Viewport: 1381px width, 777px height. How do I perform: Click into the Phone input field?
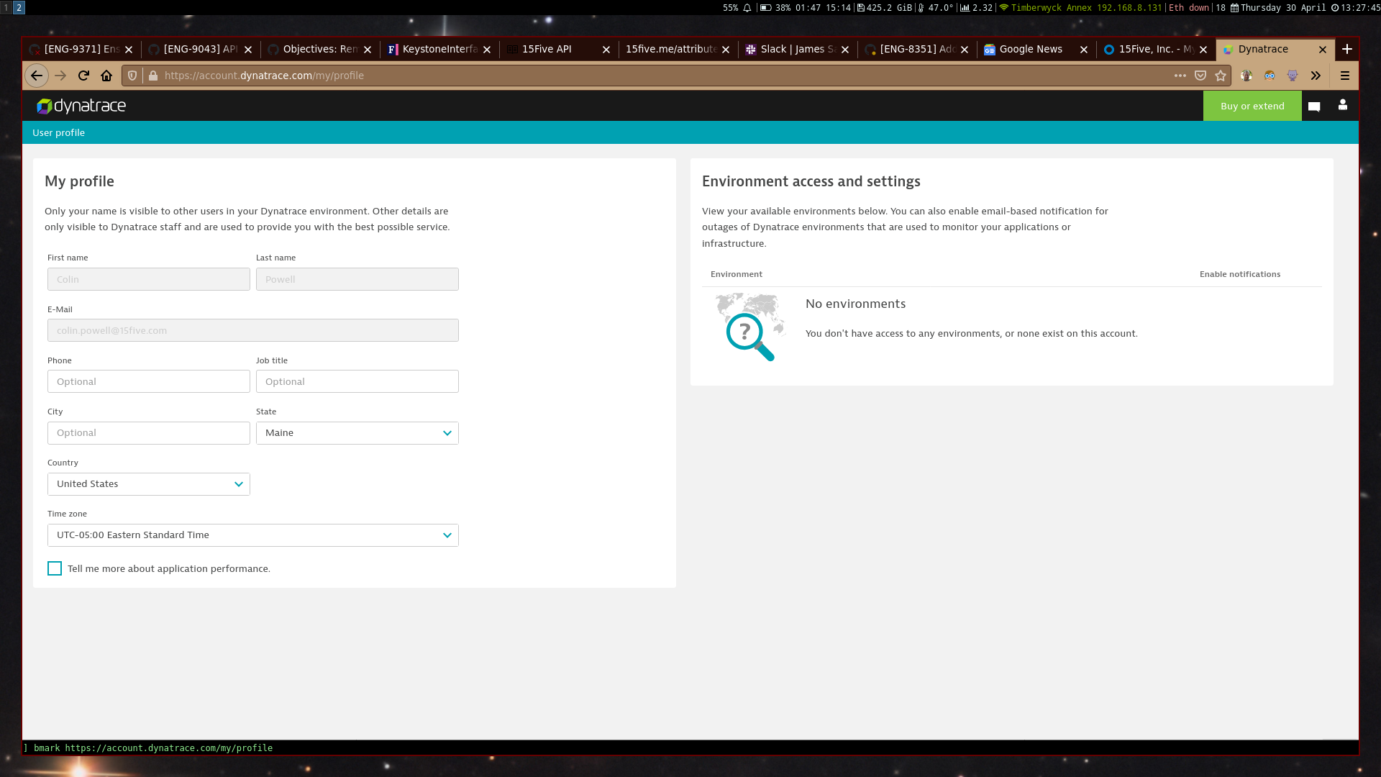148,382
